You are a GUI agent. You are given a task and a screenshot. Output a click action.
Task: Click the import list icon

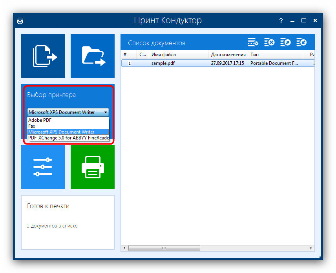[301, 42]
